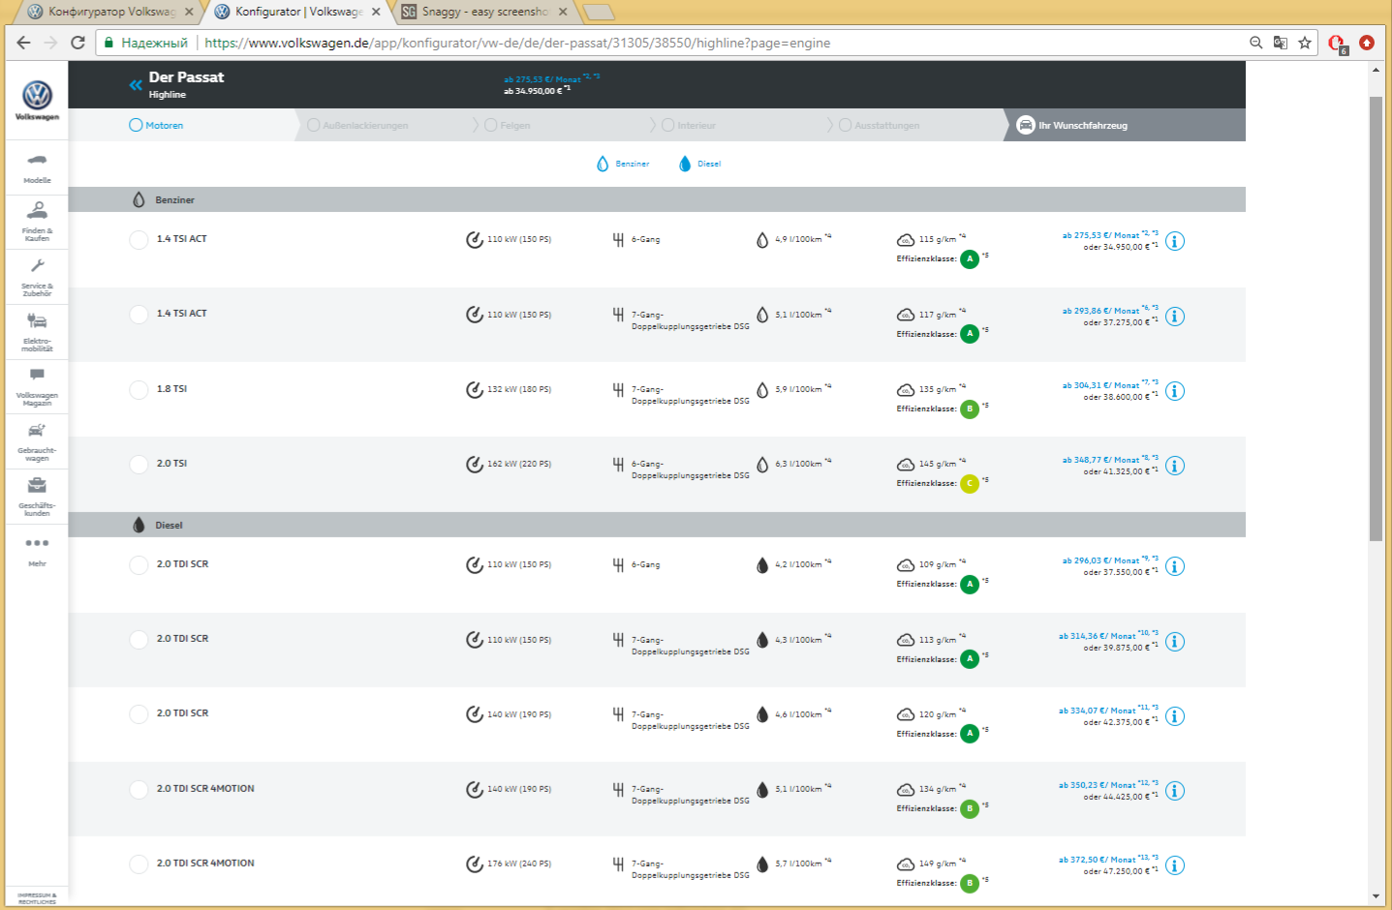Image resolution: width=1392 pixels, height=910 pixels.
Task: Filter engines by Diesel
Action: click(x=699, y=164)
